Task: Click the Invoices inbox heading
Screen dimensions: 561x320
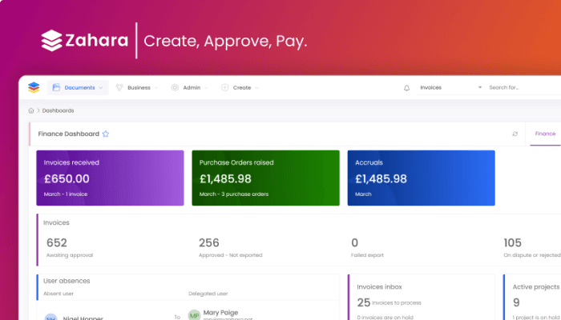Action: pyautogui.click(x=379, y=286)
